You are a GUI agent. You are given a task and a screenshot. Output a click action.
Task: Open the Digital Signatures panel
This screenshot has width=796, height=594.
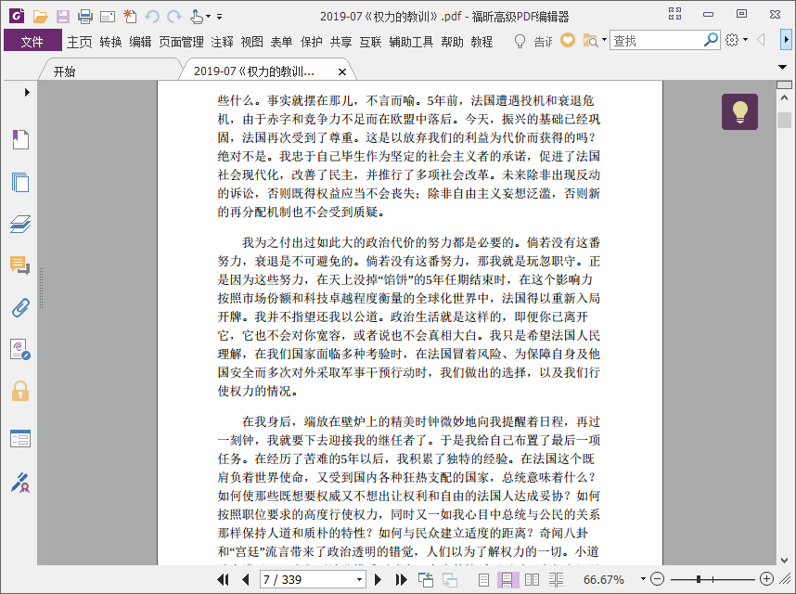[20, 350]
